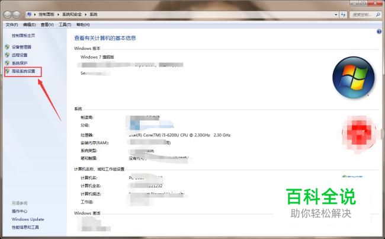Viewport: 385px width, 239px height.
Task: Open 性能信息和工具 link
Action: pyautogui.click(x=25, y=227)
